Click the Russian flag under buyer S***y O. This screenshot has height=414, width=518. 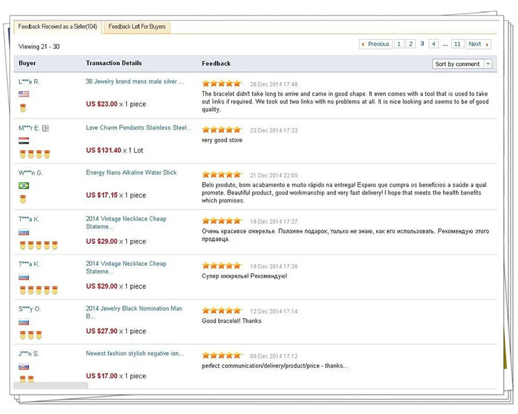coord(23,321)
